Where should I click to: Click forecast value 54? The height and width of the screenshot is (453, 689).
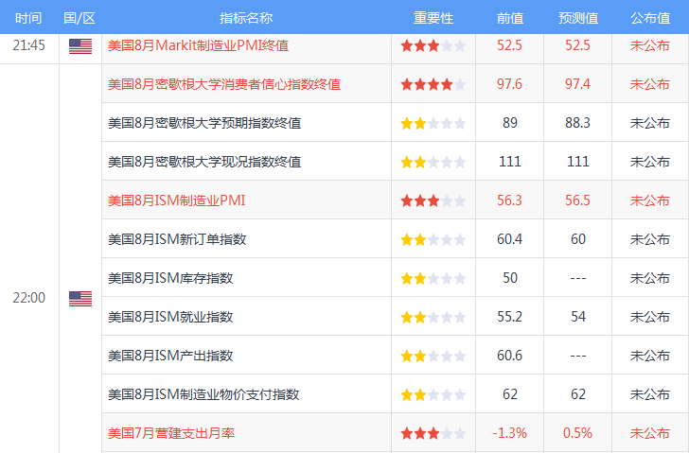pos(578,317)
